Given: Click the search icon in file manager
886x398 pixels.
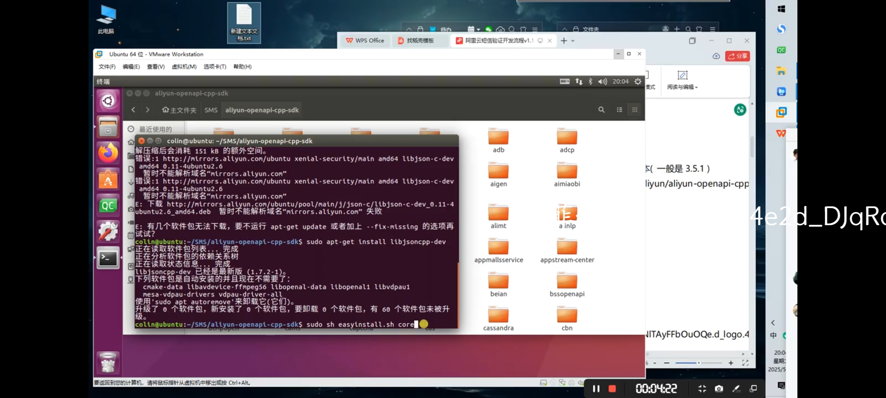Looking at the screenshot, I should 601,110.
